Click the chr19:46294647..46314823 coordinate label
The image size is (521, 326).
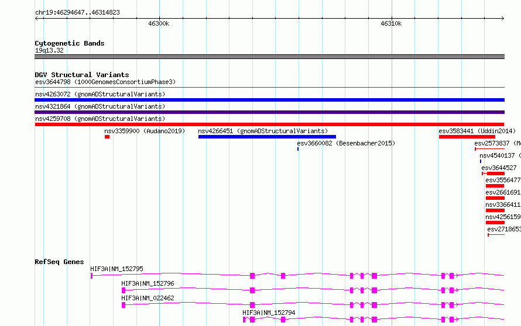[77, 13]
